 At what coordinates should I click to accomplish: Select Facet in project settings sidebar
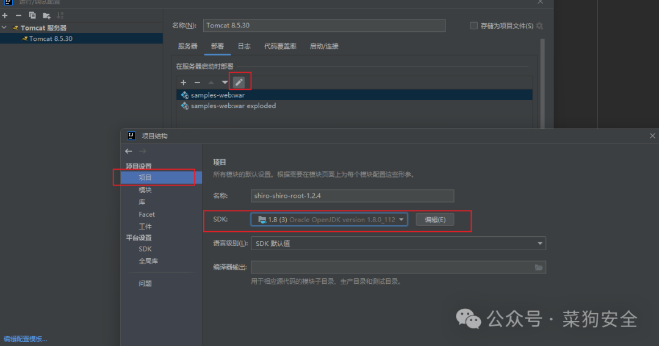pos(146,214)
